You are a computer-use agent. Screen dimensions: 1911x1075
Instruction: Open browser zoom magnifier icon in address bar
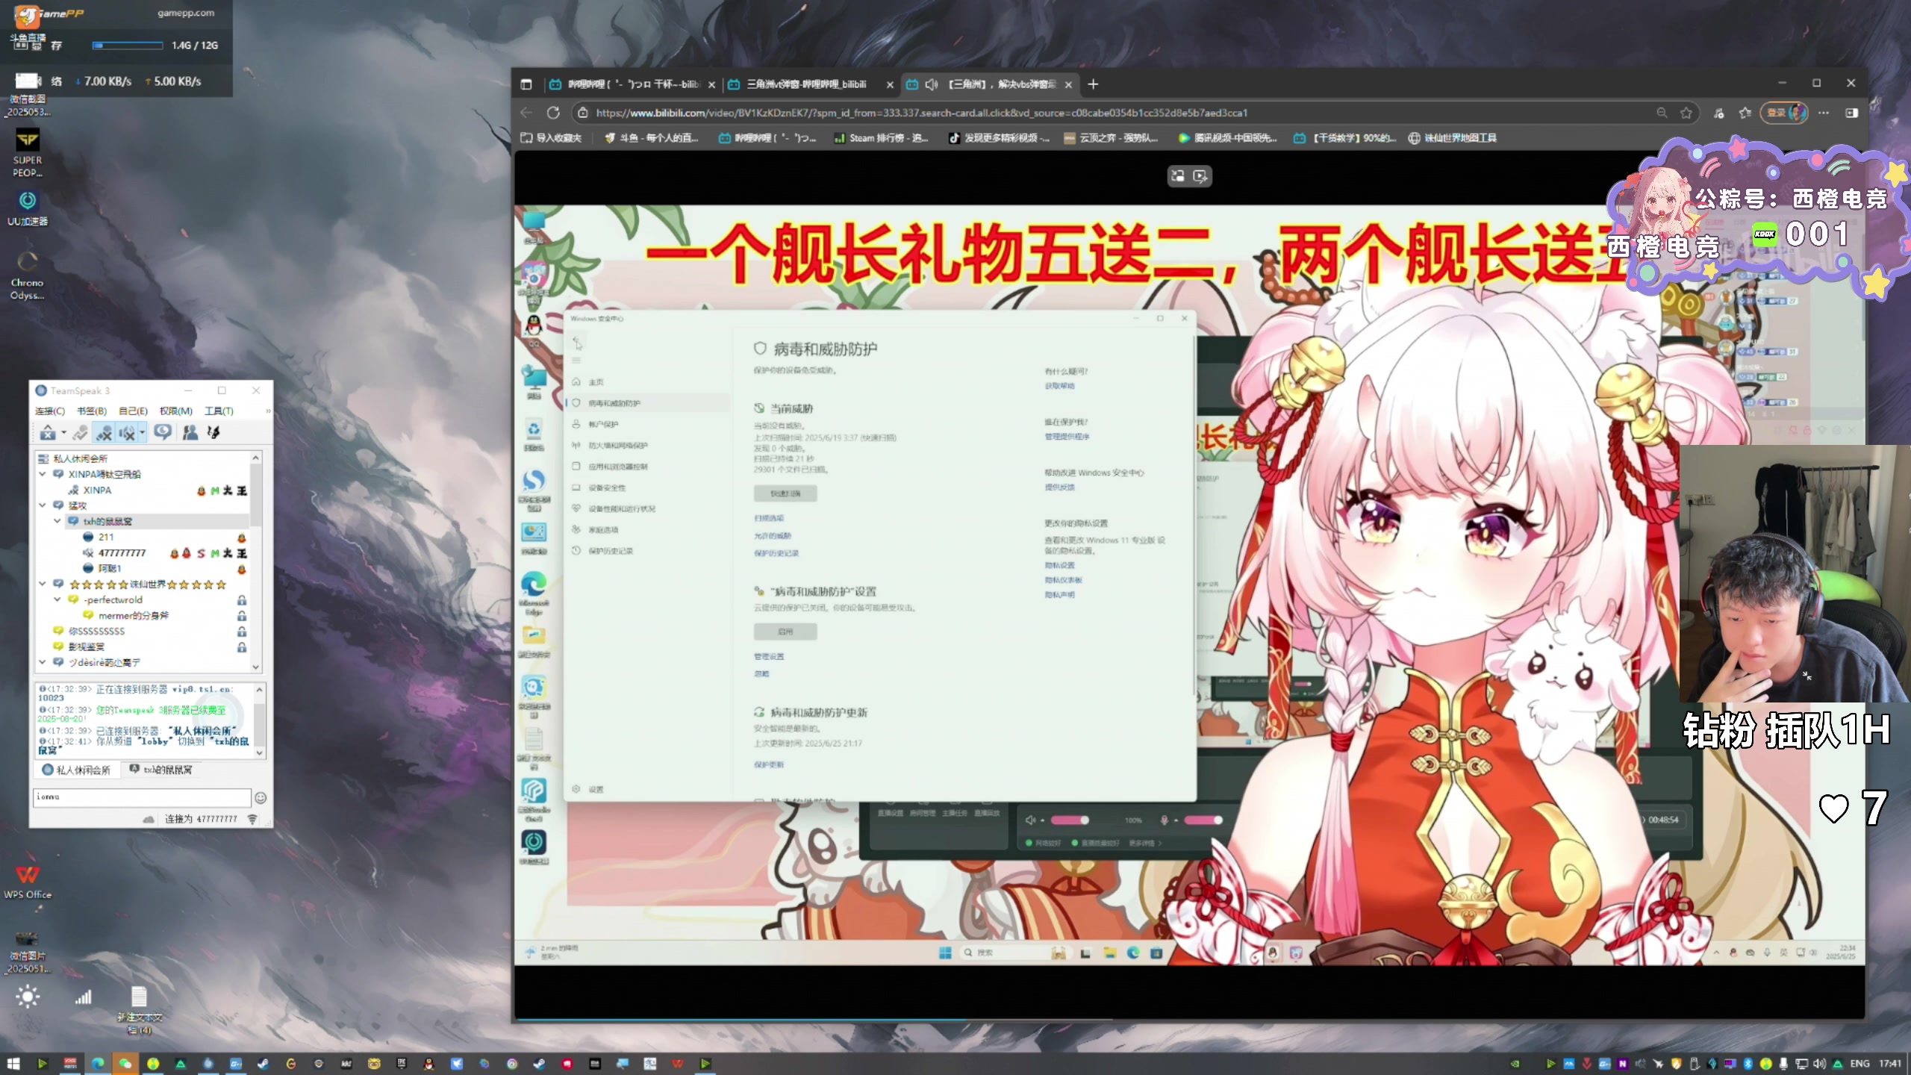pos(1662,113)
